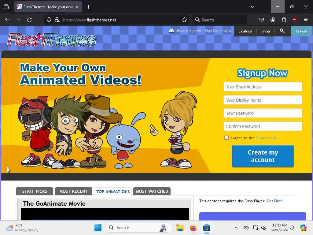
Task: Switch to Most Watched tab
Action: pos(152,191)
